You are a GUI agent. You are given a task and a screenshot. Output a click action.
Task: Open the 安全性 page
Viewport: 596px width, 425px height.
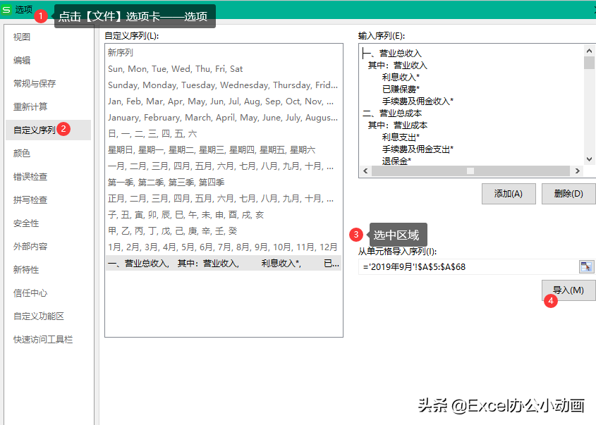point(26,223)
